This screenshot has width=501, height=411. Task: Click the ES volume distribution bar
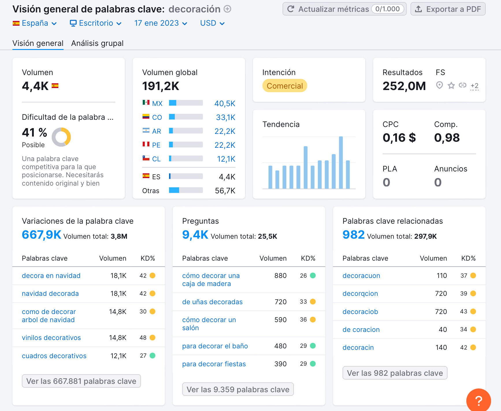point(186,176)
